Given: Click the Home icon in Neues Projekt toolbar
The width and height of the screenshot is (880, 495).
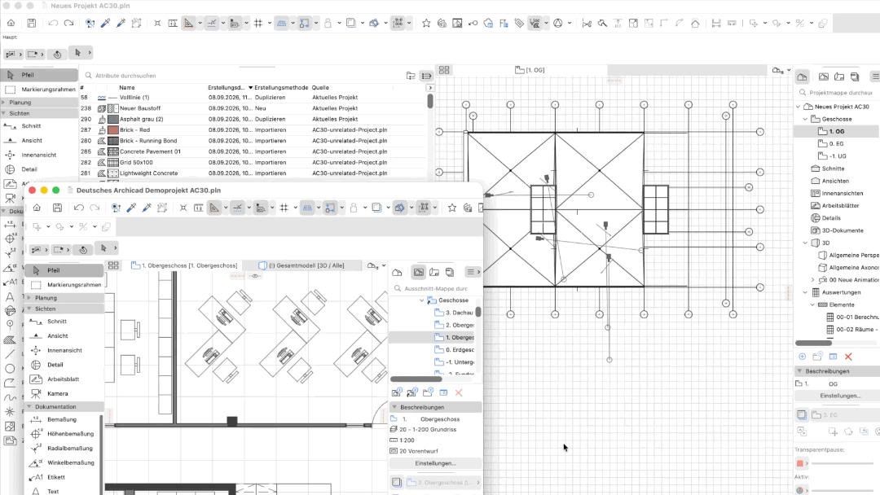Looking at the screenshot, I should coord(11,23).
